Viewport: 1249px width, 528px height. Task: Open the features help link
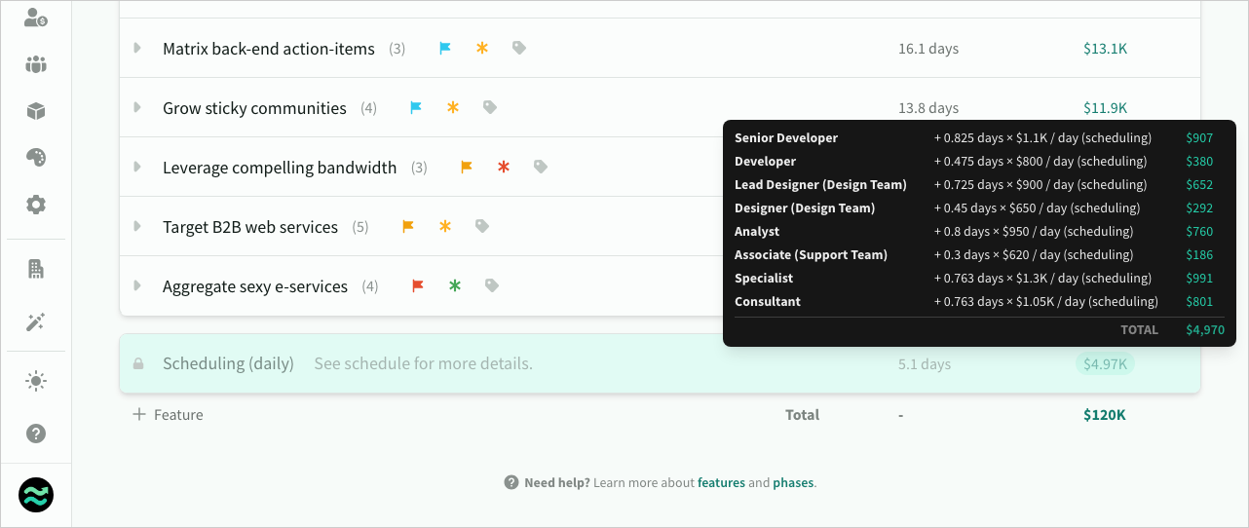pyautogui.click(x=721, y=482)
